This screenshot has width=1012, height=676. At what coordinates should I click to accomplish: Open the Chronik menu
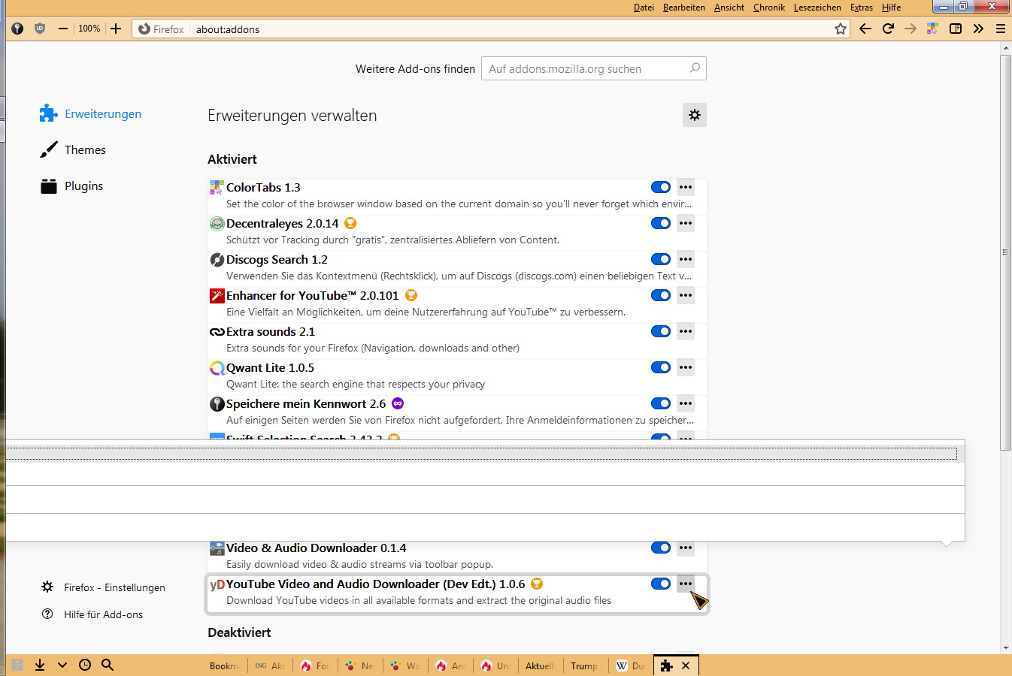tap(769, 8)
